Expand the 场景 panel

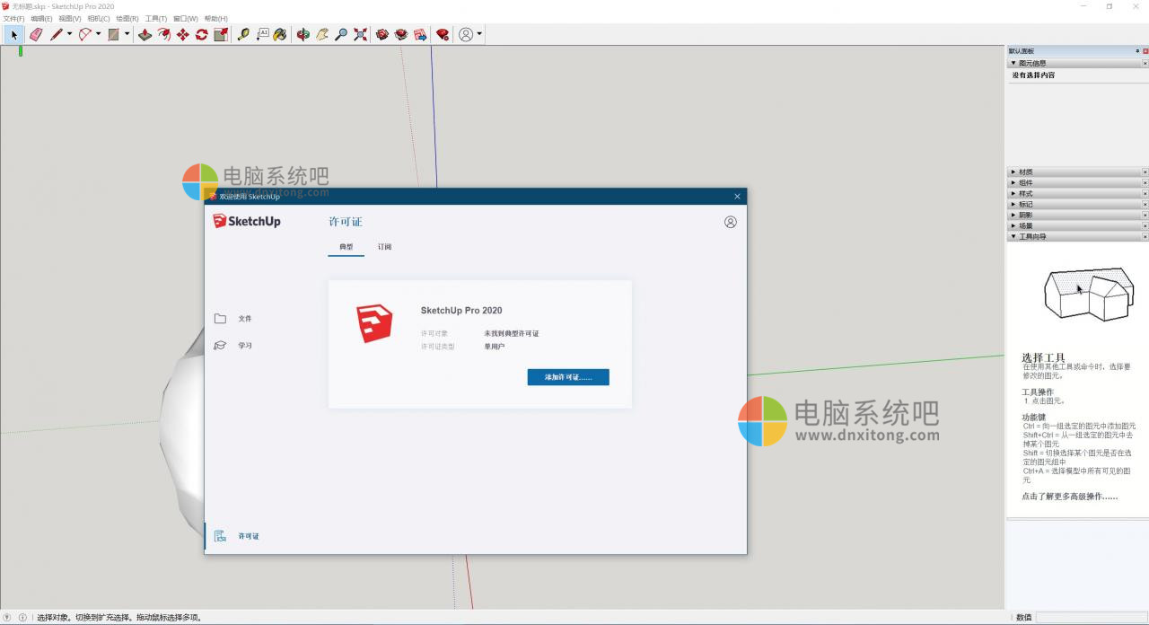coord(1013,225)
